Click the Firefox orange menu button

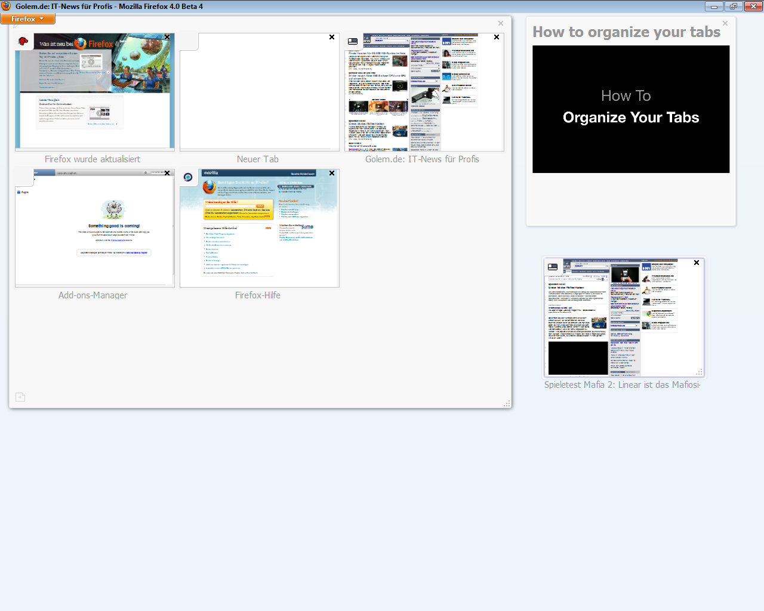27,18
